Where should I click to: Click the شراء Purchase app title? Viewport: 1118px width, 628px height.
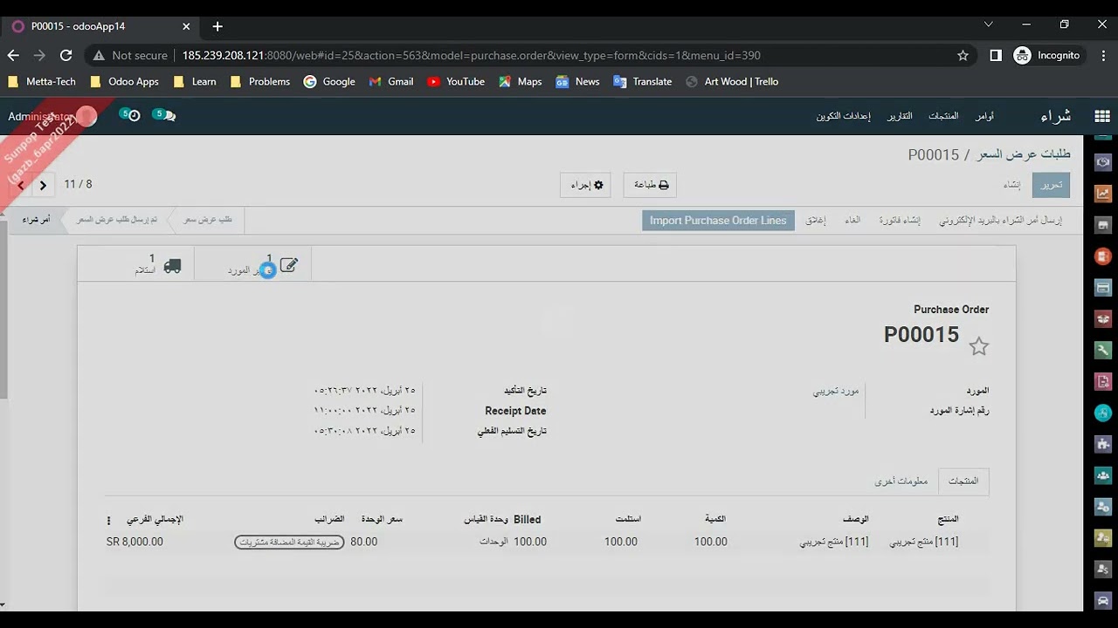pos(1056,116)
